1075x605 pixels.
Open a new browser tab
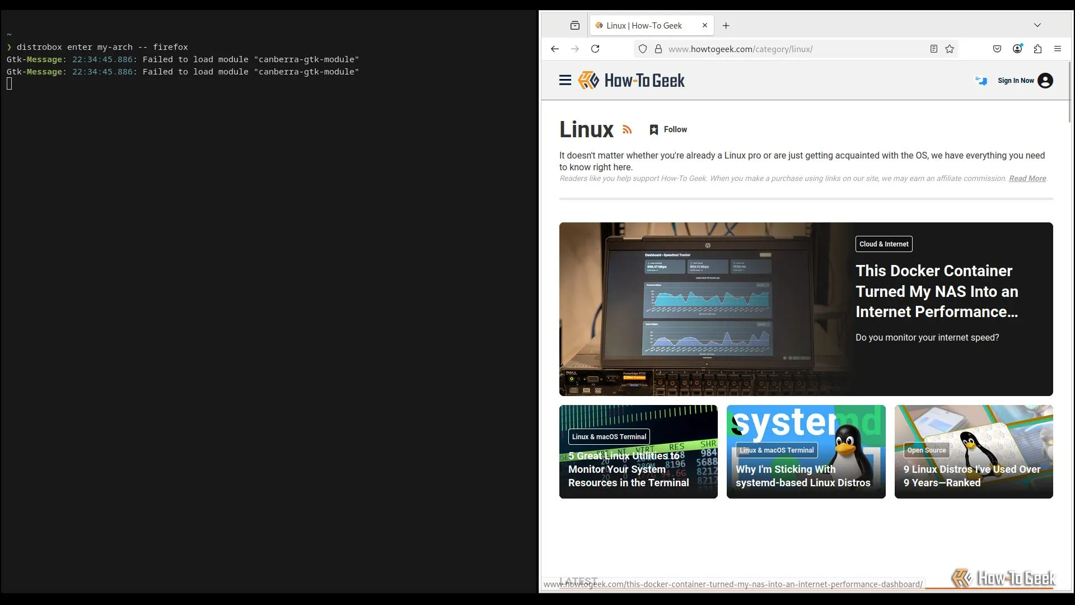pyautogui.click(x=726, y=25)
